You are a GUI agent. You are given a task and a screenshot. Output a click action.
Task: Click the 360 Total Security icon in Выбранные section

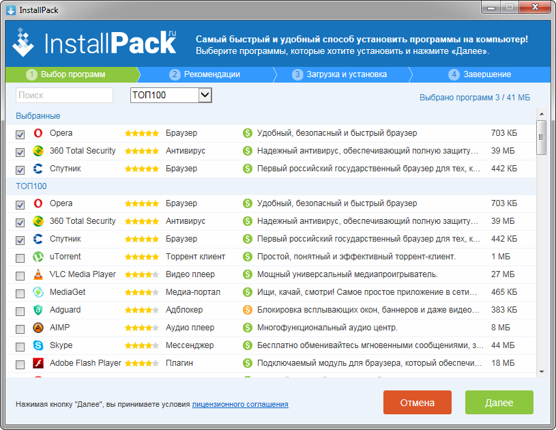(x=38, y=151)
